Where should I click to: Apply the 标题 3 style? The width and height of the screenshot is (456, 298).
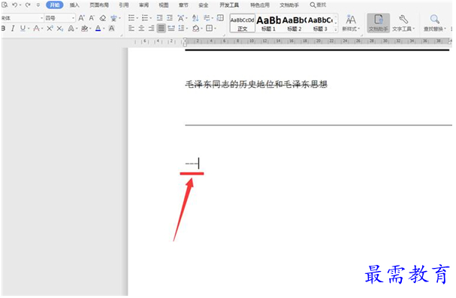320,23
